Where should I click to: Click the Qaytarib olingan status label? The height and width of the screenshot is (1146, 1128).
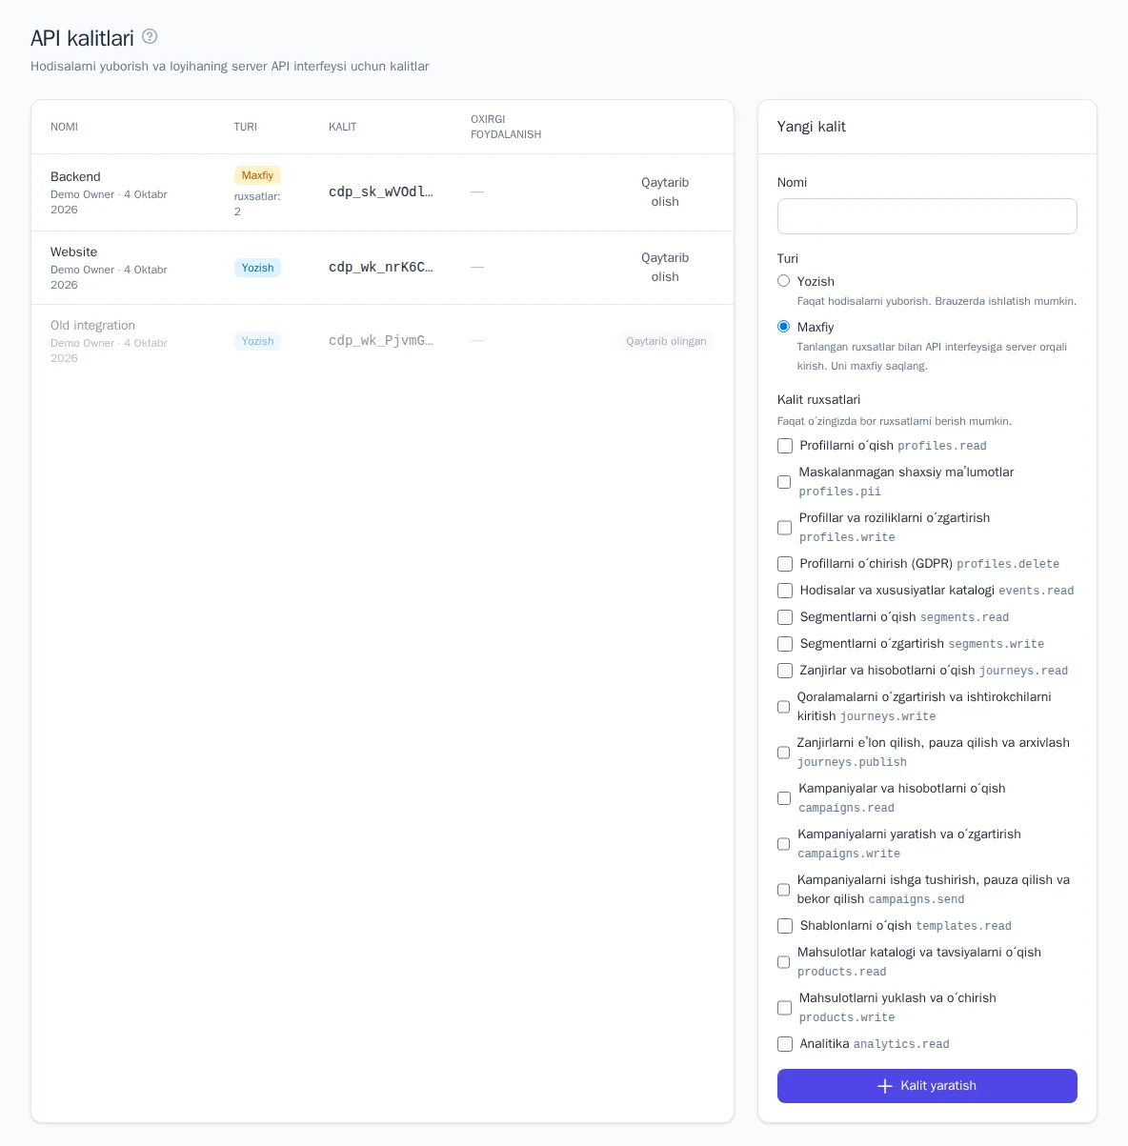click(666, 341)
